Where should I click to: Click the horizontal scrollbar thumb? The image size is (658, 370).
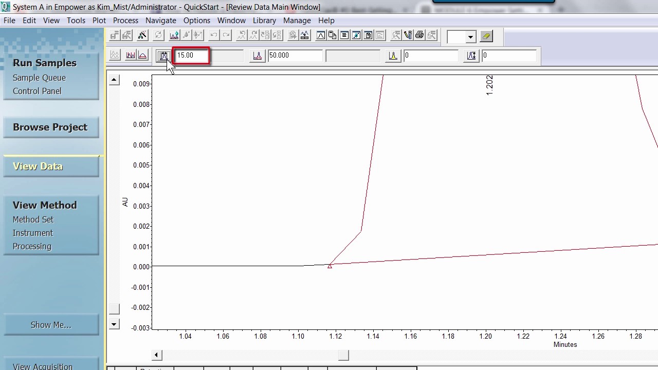pos(343,355)
